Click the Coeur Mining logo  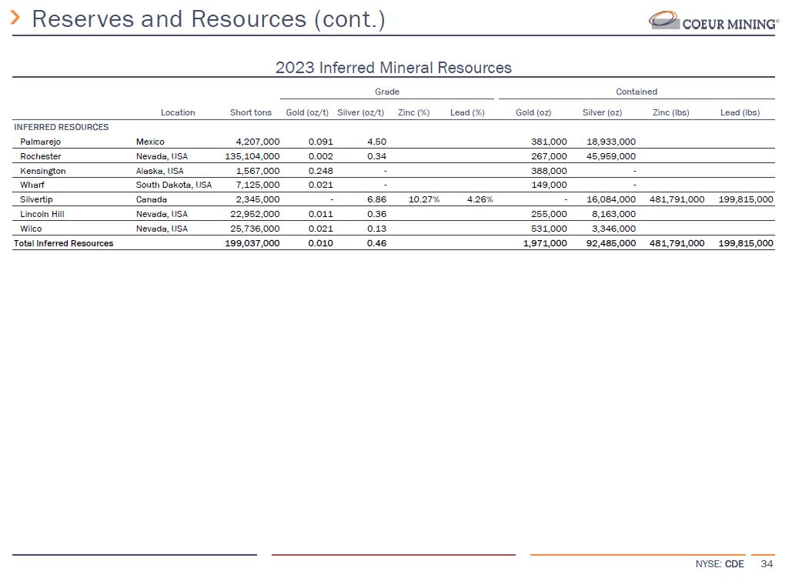tap(713, 21)
